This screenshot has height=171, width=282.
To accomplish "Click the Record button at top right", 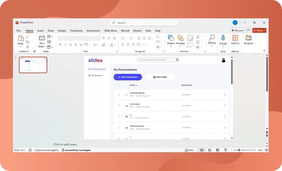I will [x=237, y=30].
